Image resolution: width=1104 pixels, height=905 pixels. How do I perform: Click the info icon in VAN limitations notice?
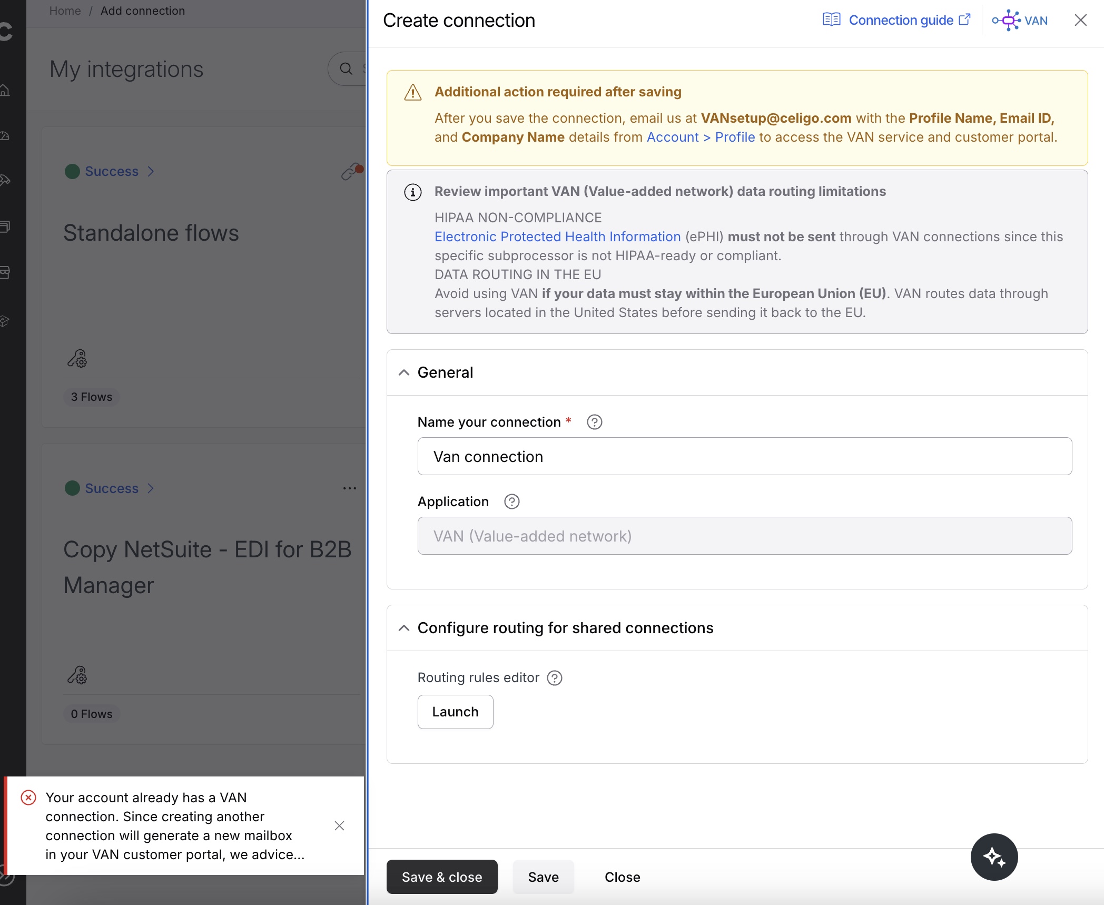(x=413, y=192)
